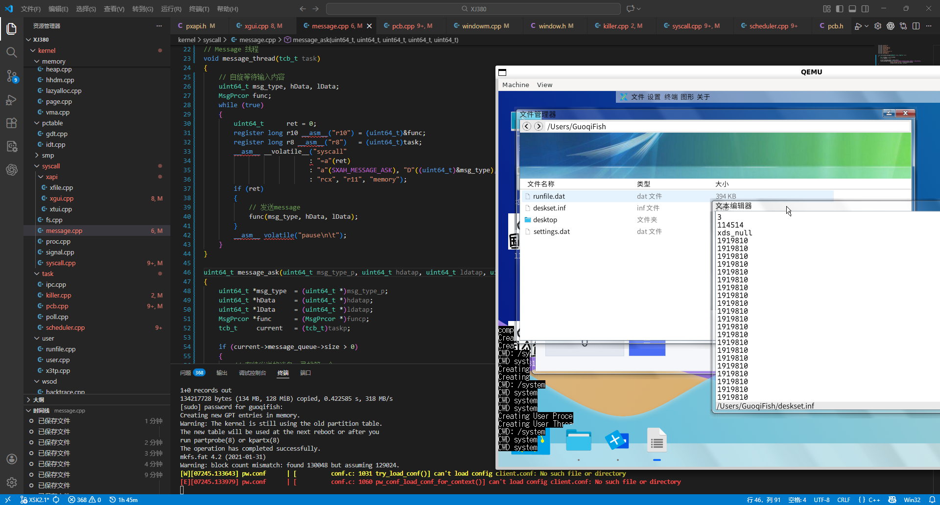Click the back arrow in file manager

coord(526,126)
